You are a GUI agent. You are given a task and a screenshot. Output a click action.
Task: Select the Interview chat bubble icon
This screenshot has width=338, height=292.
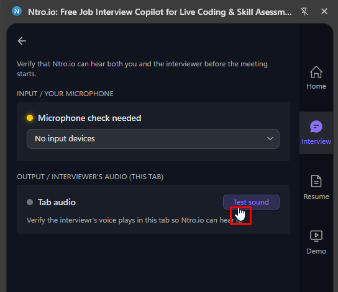tap(316, 126)
